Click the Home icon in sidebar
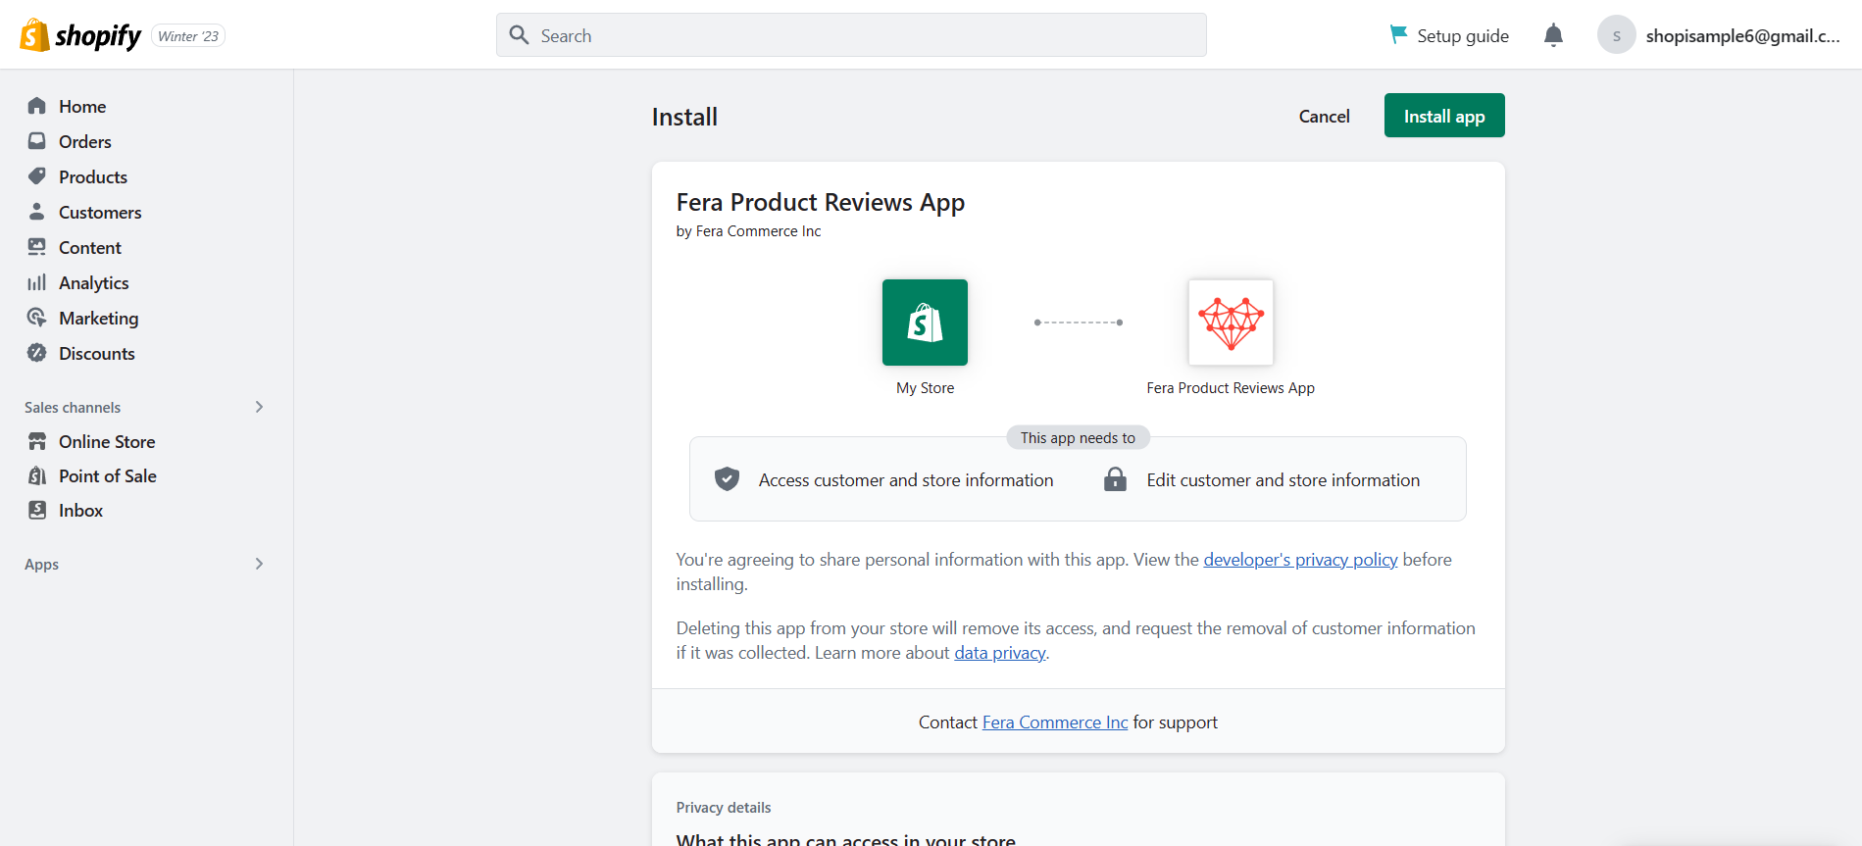1862x846 pixels. click(x=37, y=106)
